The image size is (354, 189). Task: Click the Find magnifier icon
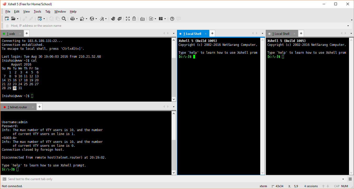click(64, 19)
